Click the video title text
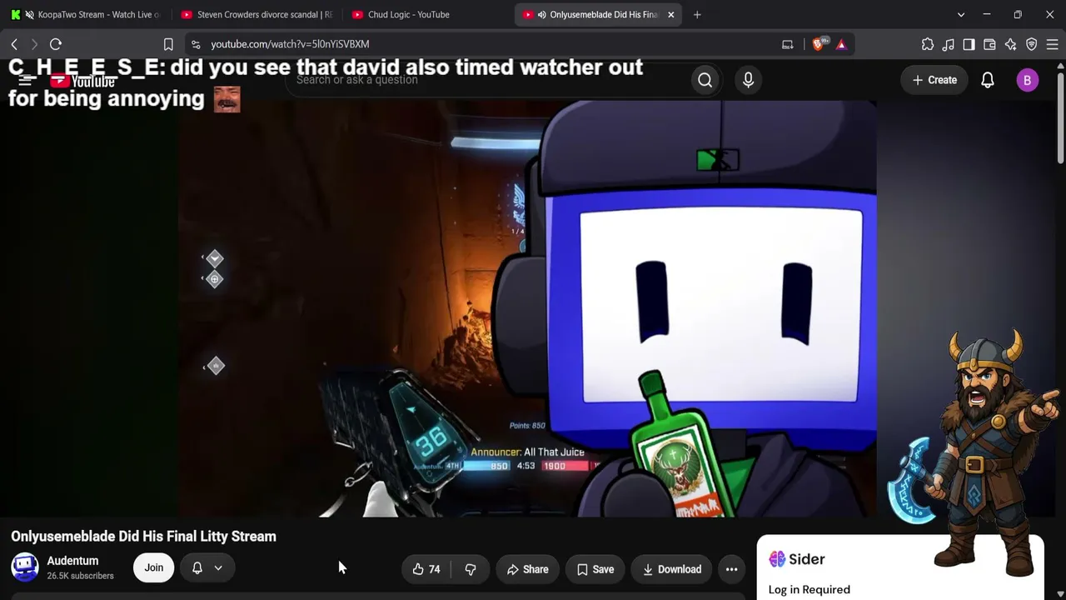This screenshot has width=1066, height=600. coord(143,537)
